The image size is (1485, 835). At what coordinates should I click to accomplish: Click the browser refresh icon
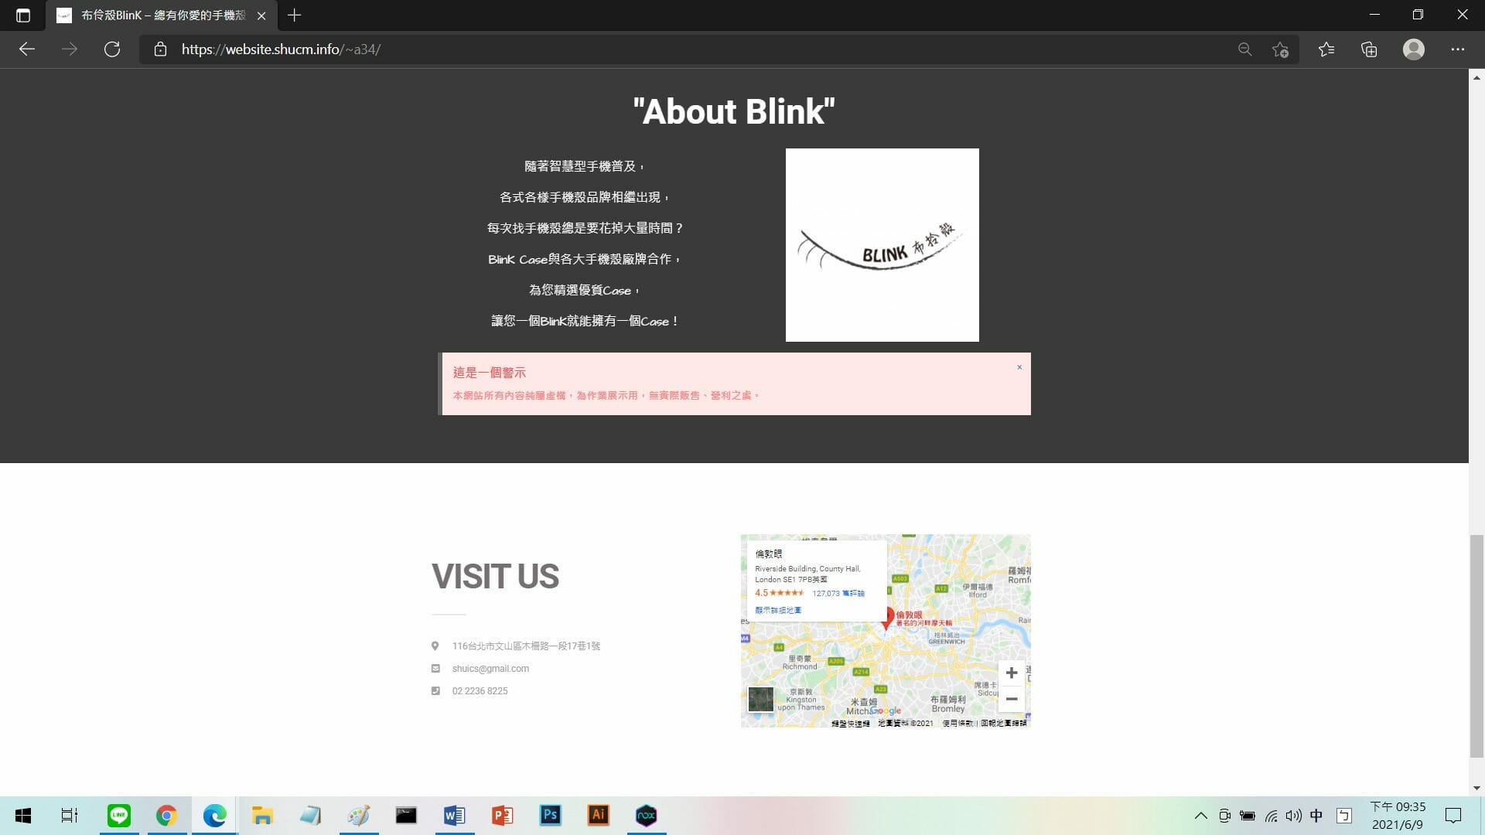(x=112, y=49)
